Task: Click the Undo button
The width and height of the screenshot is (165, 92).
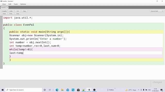Action: tap(11, 11)
